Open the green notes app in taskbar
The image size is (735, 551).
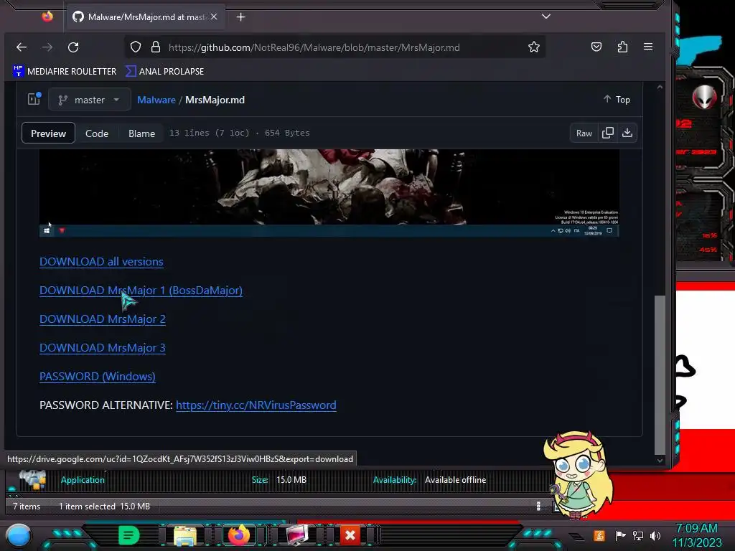click(x=128, y=535)
